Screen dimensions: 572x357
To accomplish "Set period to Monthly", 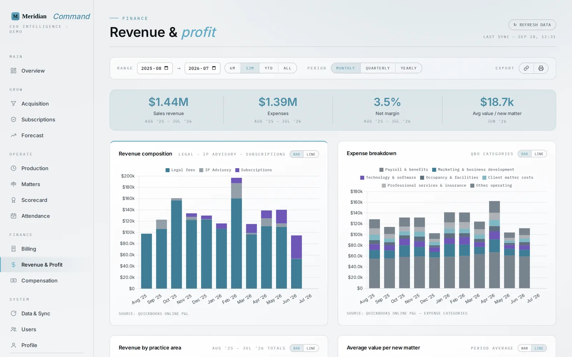I will pyautogui.click(x=346, y=68).
